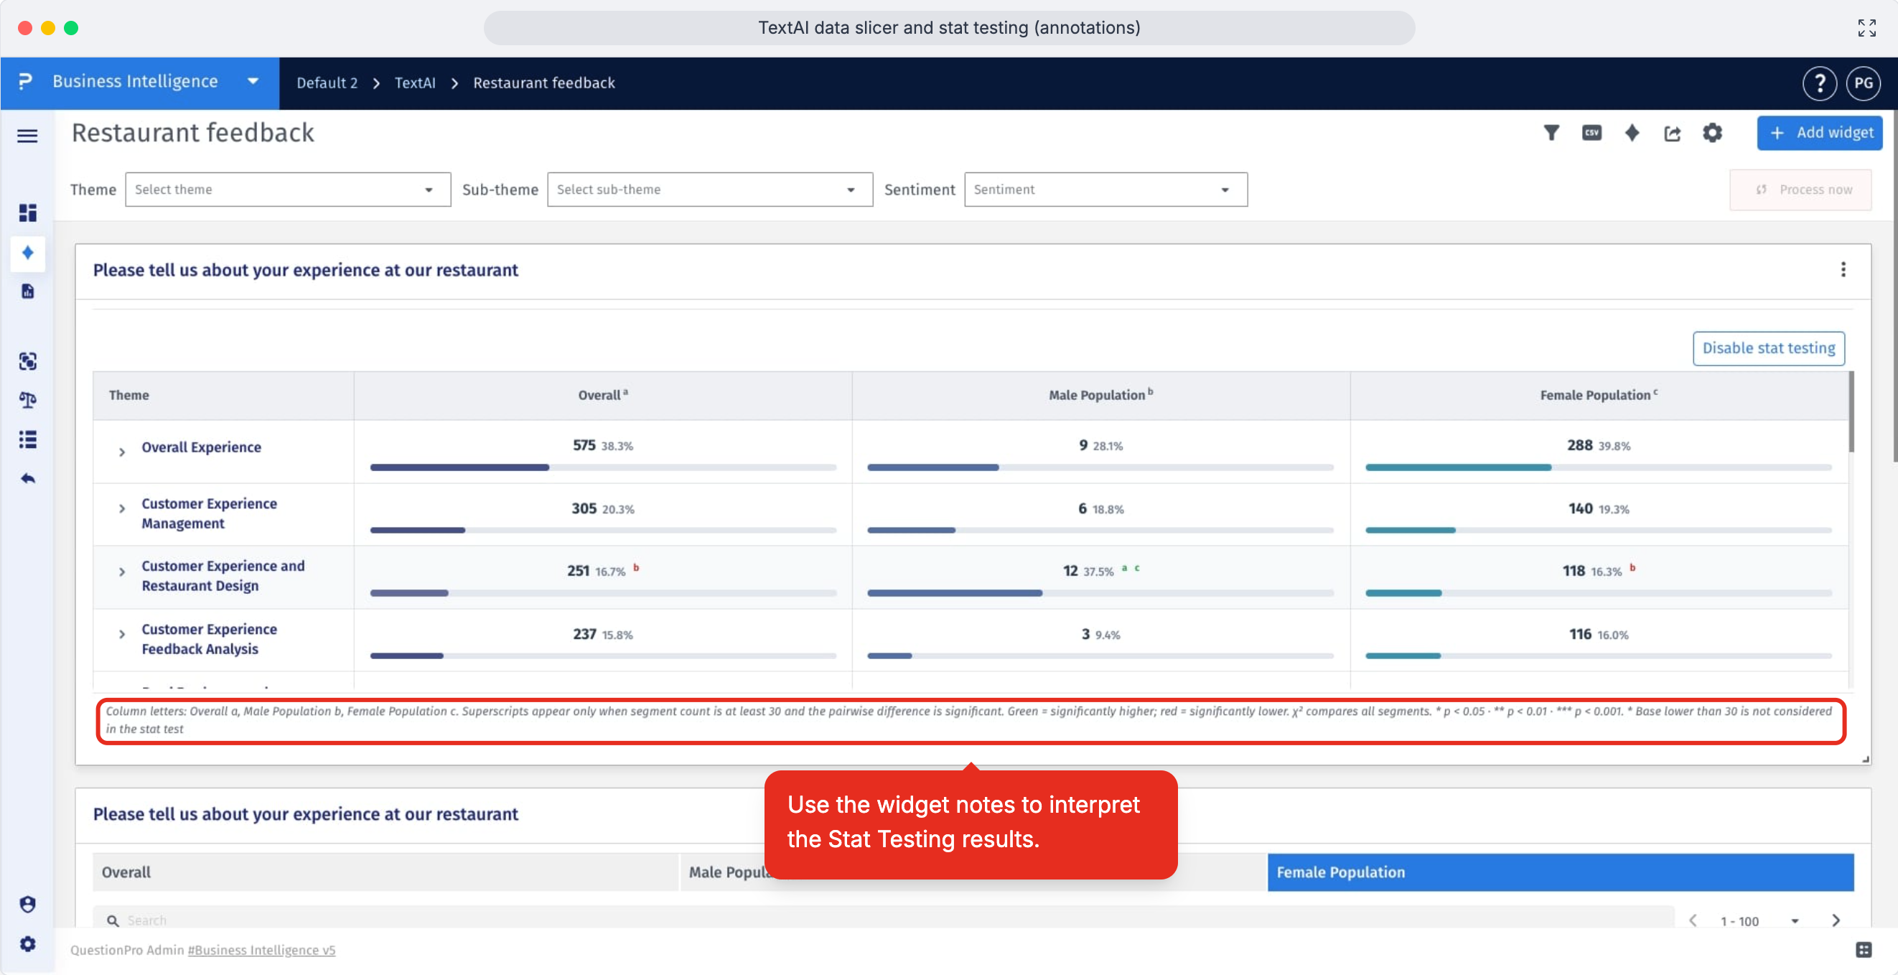Click the Overall column header

coord(603,395)
